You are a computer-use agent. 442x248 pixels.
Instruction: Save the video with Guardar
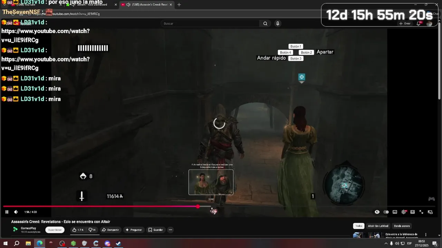[x=155, y=230]
